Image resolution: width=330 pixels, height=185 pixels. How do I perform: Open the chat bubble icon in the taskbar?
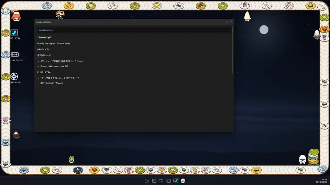coord(161,181)
